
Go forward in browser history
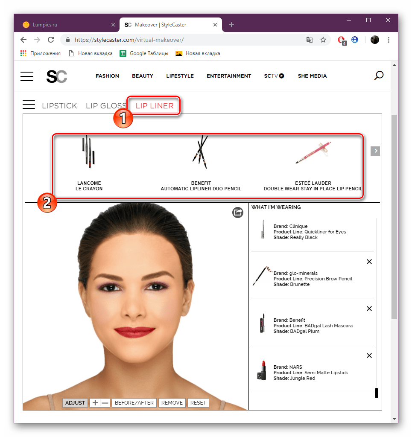pos(37,40)
